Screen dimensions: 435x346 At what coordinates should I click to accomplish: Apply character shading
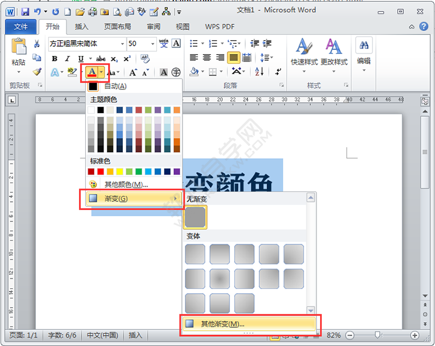coord(164,72)
